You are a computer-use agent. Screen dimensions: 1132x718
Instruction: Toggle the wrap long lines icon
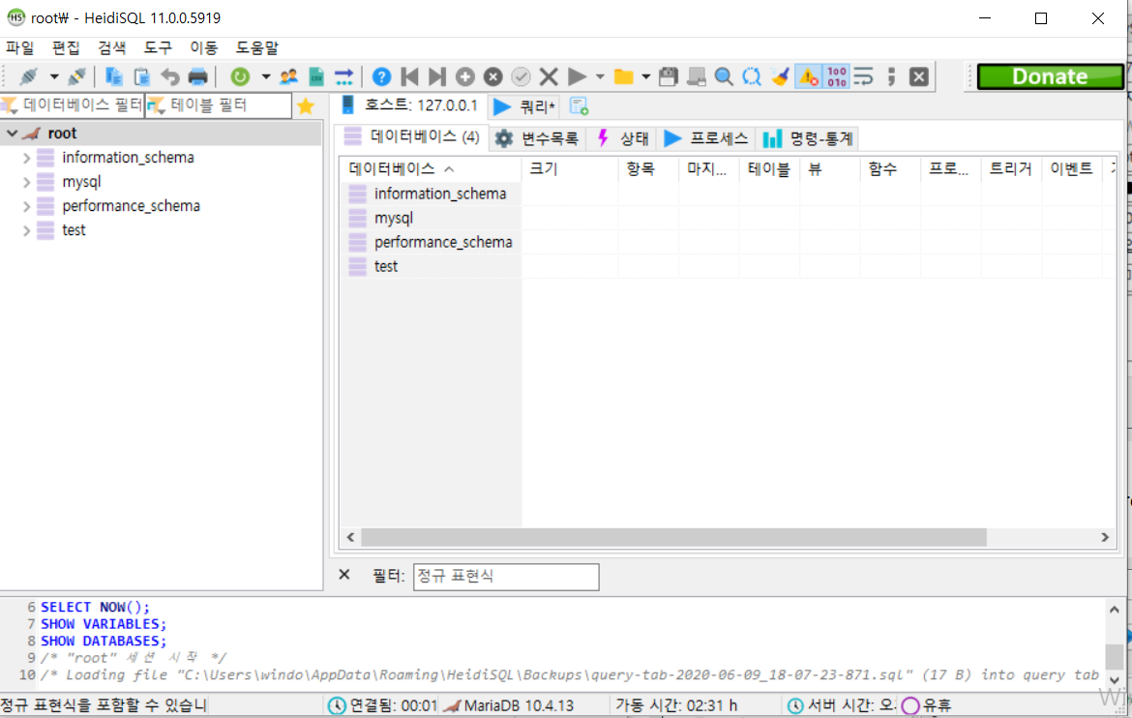[x=863, y=76]
